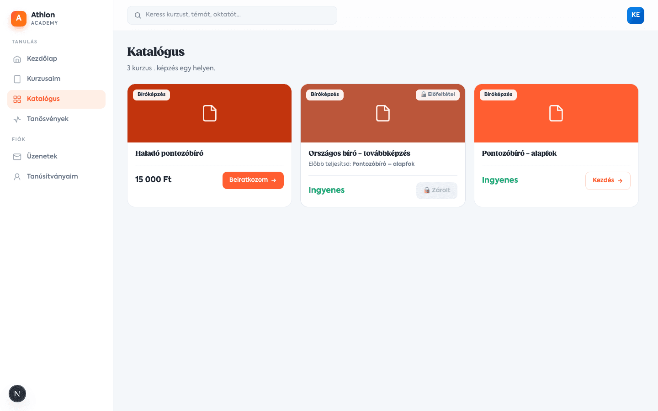Open the Pontozóbíró – alapfok course title
The height and width of the screenshot is (411, 658).
519,153
